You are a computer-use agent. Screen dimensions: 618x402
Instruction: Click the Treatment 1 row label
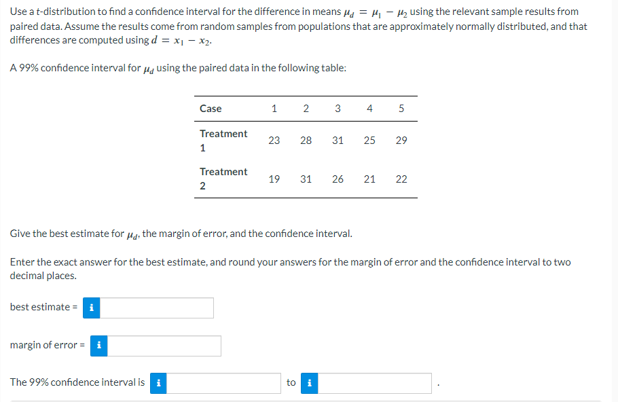pos(223,140)
